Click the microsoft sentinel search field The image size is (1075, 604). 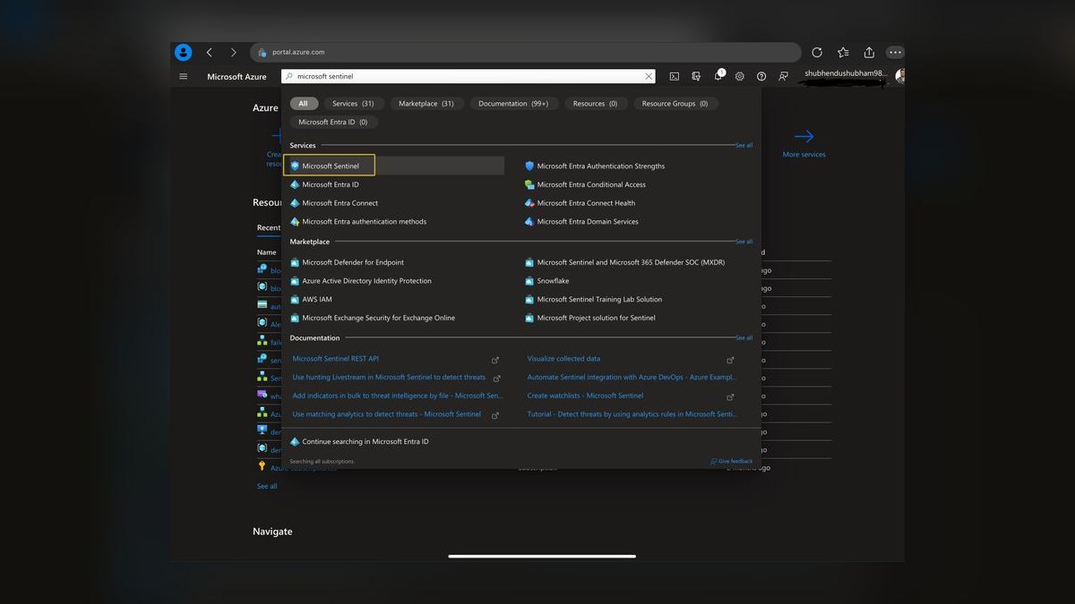tap(468, 77)
